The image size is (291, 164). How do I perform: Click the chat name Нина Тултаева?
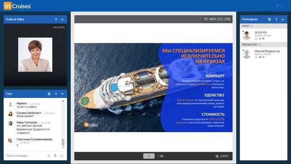point(27,123)
